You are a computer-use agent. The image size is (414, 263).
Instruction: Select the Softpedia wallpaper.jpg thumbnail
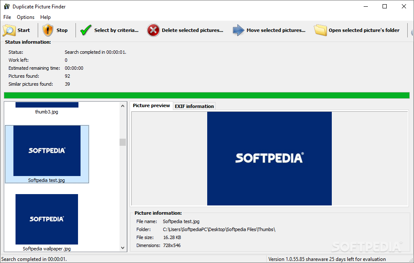[47, 219]
